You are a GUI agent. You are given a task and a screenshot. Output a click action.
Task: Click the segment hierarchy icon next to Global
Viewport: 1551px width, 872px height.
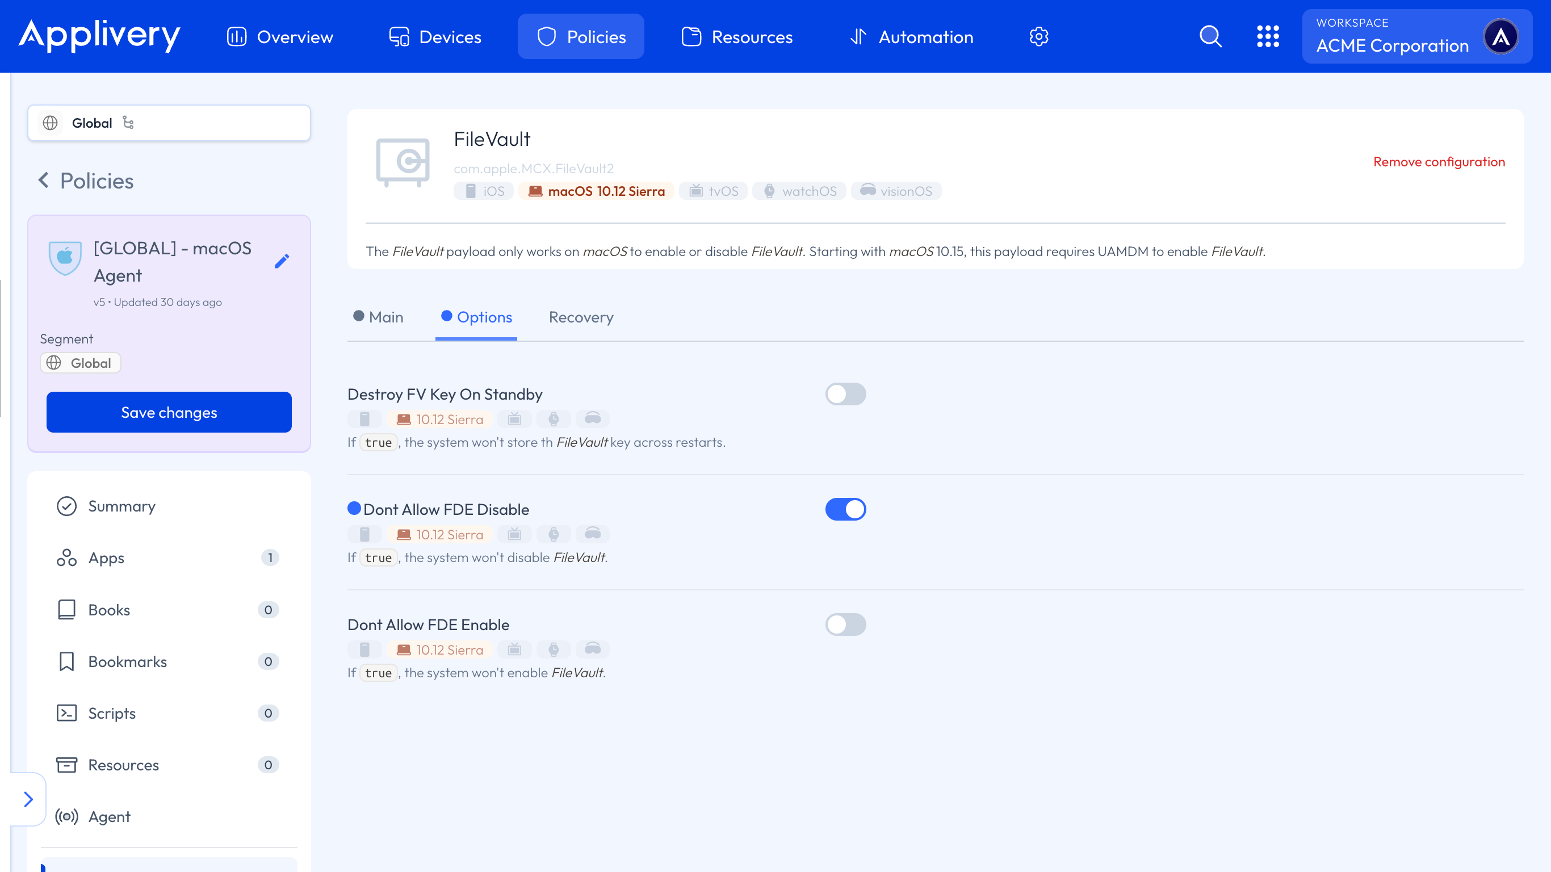pyautogui.click(x=128, y=123)
